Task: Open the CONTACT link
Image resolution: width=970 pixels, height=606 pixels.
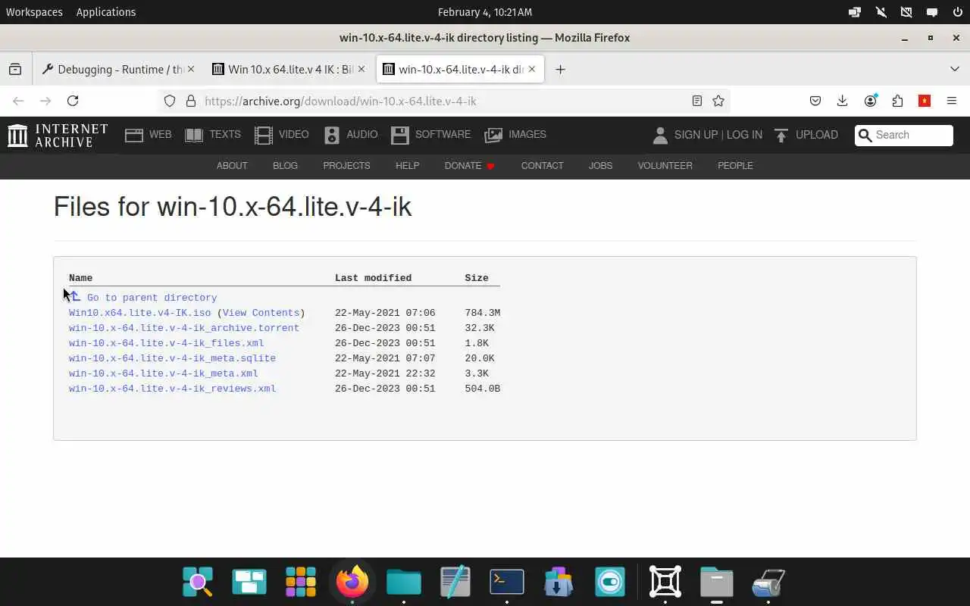Action: (x=542, y=165)
